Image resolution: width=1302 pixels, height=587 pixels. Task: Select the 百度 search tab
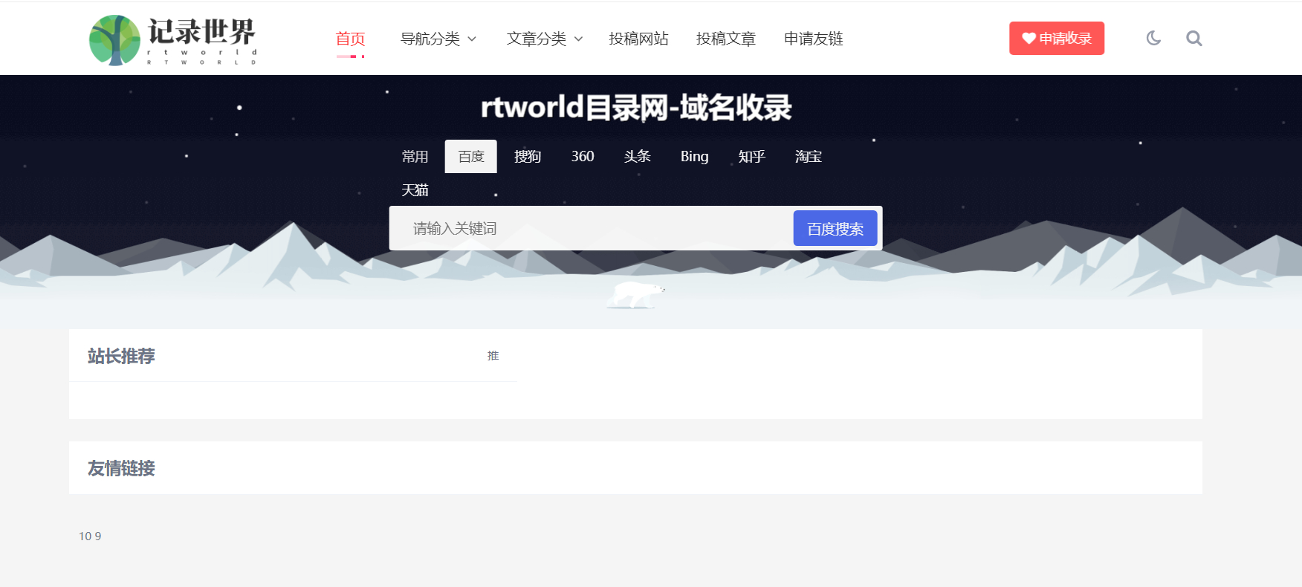coord(471,157)
